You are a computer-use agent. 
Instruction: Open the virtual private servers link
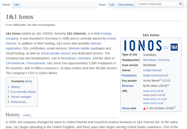pyautogui.click(x=56, y=53)
